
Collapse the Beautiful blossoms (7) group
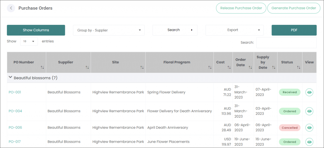point(10,77)
